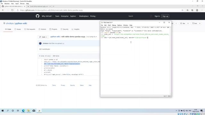This screenshot has height=115, width=205.
Task: Select the Insights repository tab
Action: pyautogui.click(x=76, y=29)
